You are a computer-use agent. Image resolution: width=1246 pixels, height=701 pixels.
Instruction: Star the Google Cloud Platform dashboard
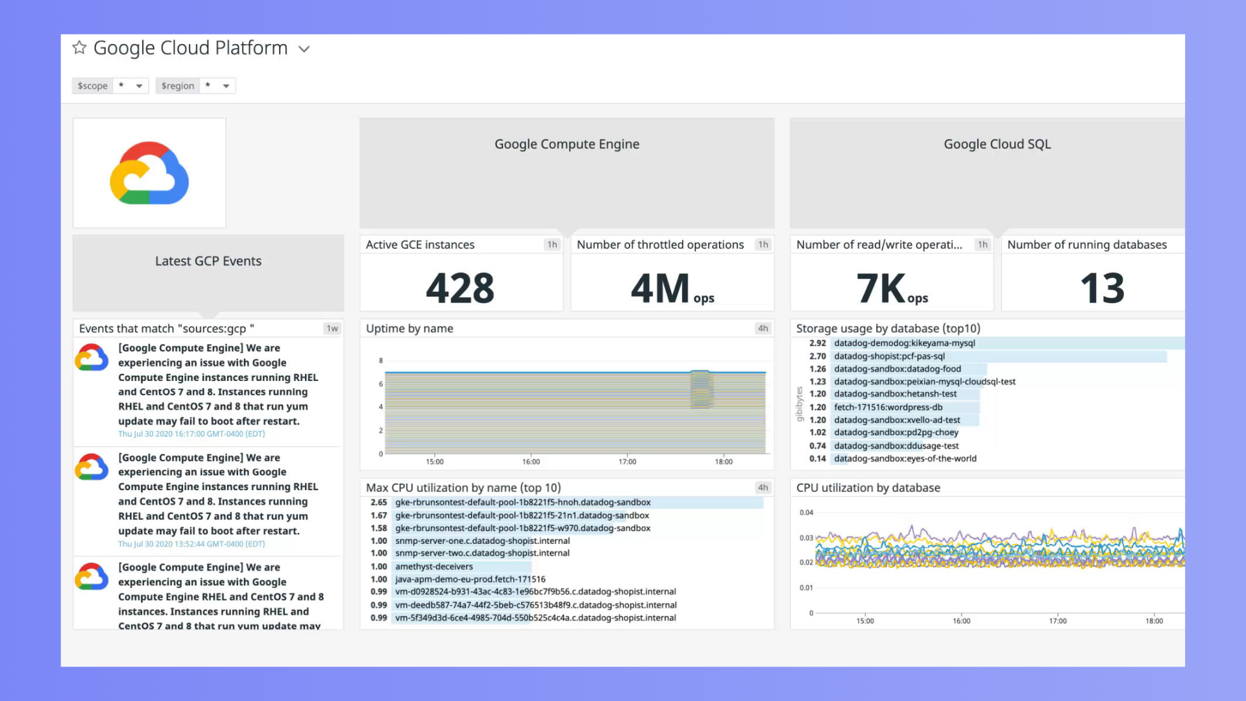pyautogui.click(x=79, y=47)
